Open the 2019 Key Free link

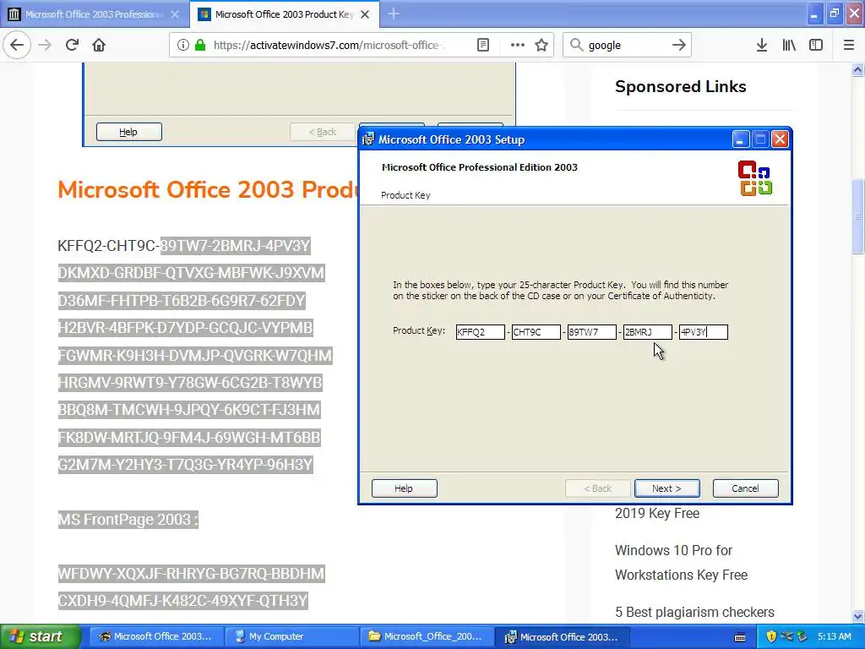pos(657,513)
